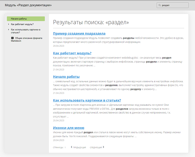Click the «Модуль «Раздел документации»» header title
Screen dimensions: 195x157
tap(28, 5)
